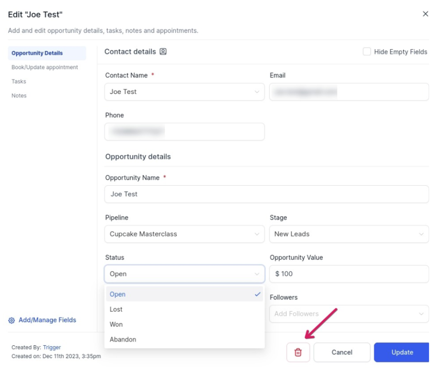Click the contact card icon beside Contact details
The height and width of the screenshot is (376, 442).
(163, 52)
